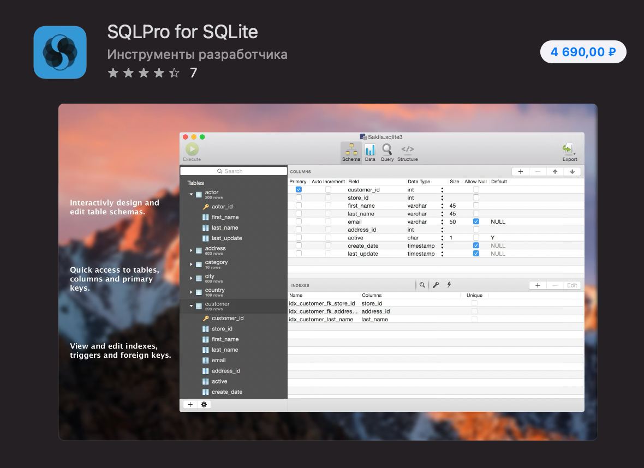Click the app screenshot preview image
This screenshot has width=644, height=468.
328,272
